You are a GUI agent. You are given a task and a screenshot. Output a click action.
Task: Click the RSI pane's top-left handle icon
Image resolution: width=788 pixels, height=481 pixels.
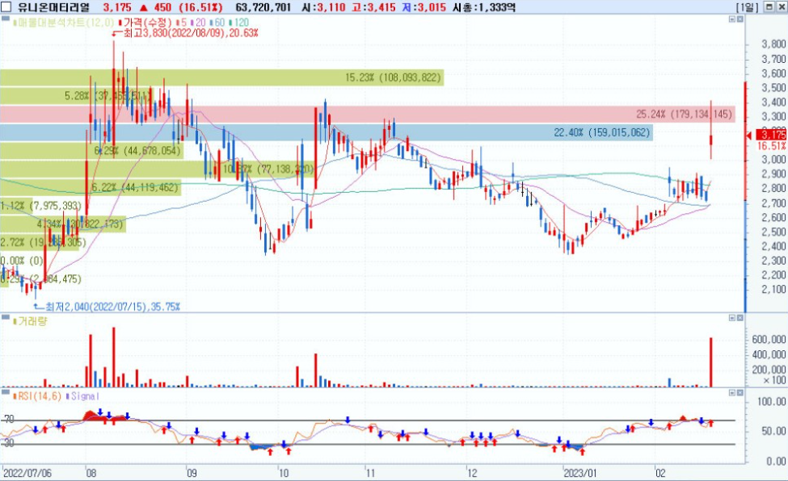point(5,391)
